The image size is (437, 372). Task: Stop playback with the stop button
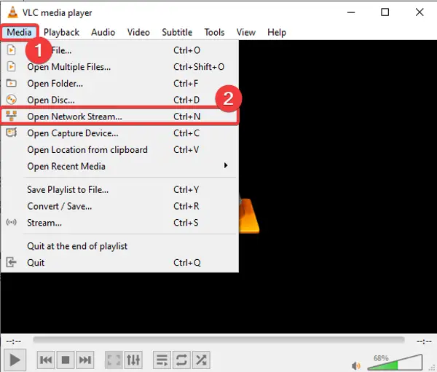pos(66,360)
